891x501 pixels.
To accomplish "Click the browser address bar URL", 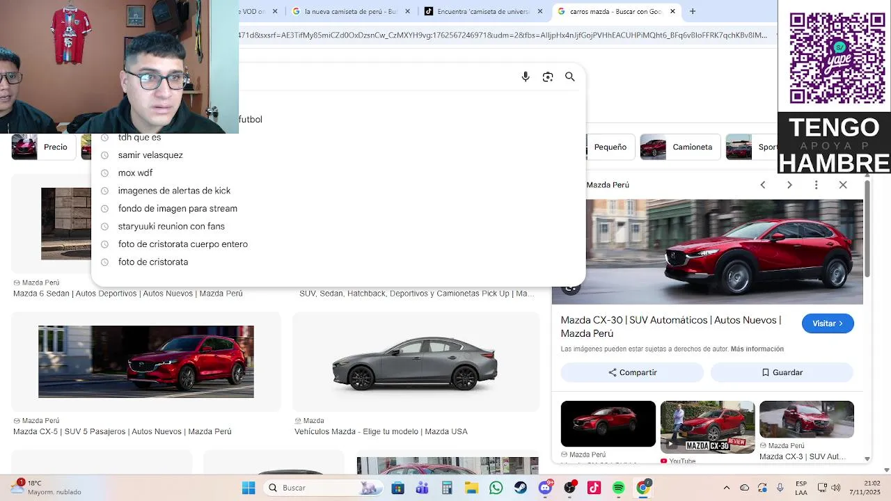I will click(x=503, y=35).
